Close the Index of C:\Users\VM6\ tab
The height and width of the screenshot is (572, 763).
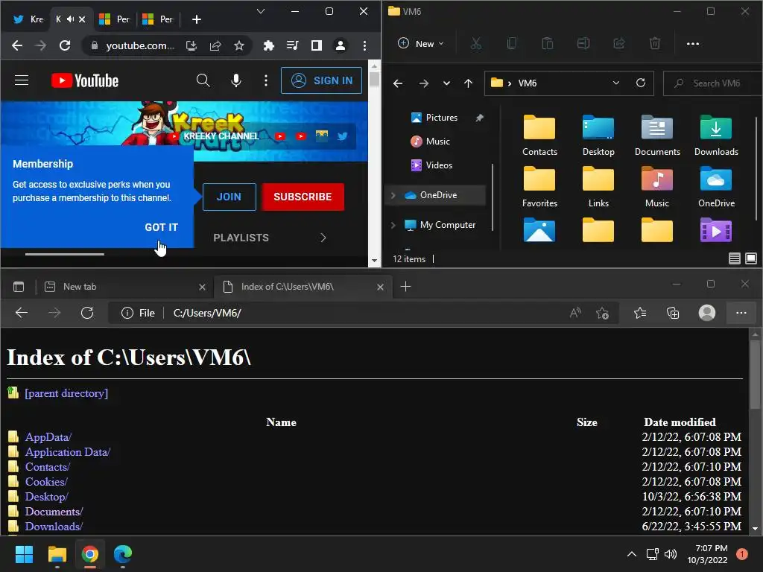(380, 287)
